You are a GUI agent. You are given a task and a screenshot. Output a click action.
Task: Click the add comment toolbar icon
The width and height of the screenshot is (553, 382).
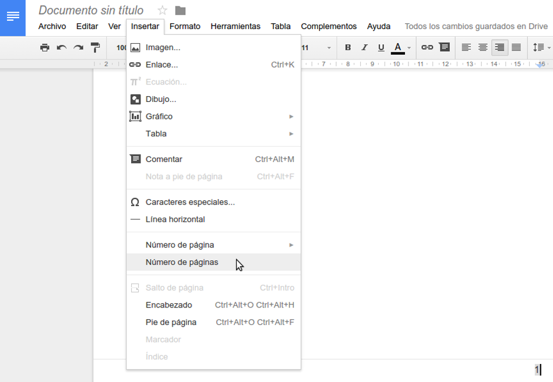pos(444,48)
